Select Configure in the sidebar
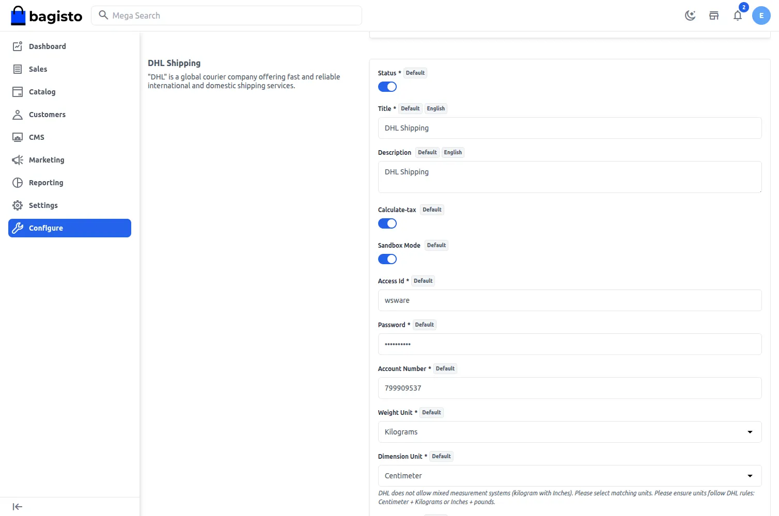Viewport: 779px width, 516px height. pyautogui.click(x=45, y=228)
